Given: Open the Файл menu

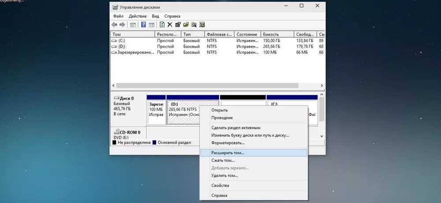Looking at the screenshot, I should tap(117, 16).
